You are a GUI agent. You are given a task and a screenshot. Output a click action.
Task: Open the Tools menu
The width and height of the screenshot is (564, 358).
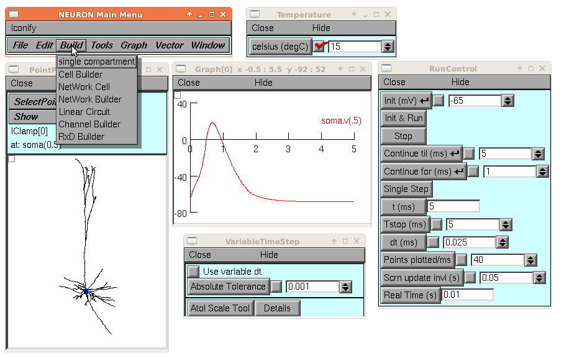102,45
